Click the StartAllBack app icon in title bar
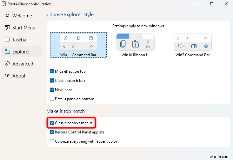This screenshot has height=160, width=233. pyautogui.click(x=4, y=4)
